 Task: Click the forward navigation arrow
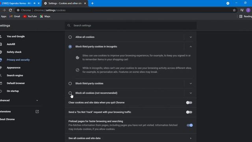4,10
